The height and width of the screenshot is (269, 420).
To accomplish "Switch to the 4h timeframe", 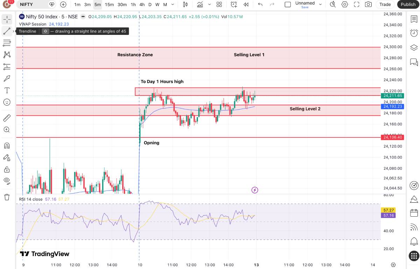I will pos(142,5).
